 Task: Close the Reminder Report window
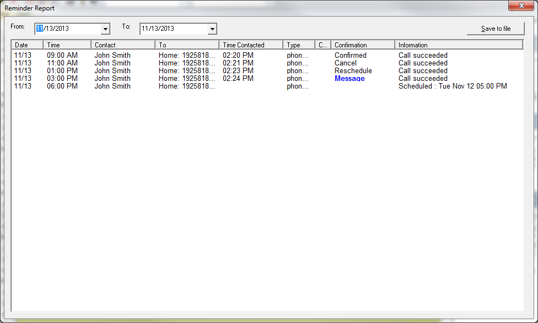pos(520,6)
